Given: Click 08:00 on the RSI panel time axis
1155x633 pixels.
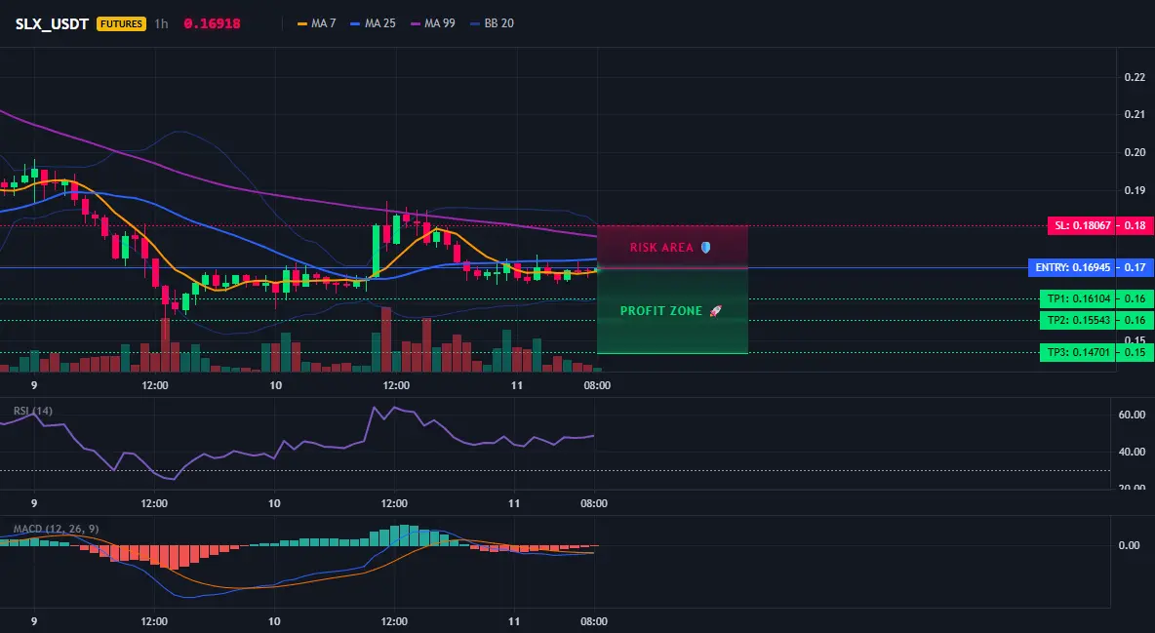Looking at the screenshot, I should (594, 503).
